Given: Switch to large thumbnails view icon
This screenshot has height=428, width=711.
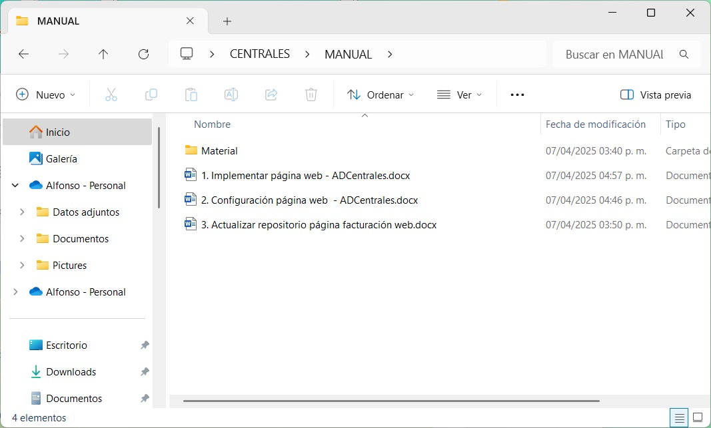Looking at the screenshot, I should 697,418.
